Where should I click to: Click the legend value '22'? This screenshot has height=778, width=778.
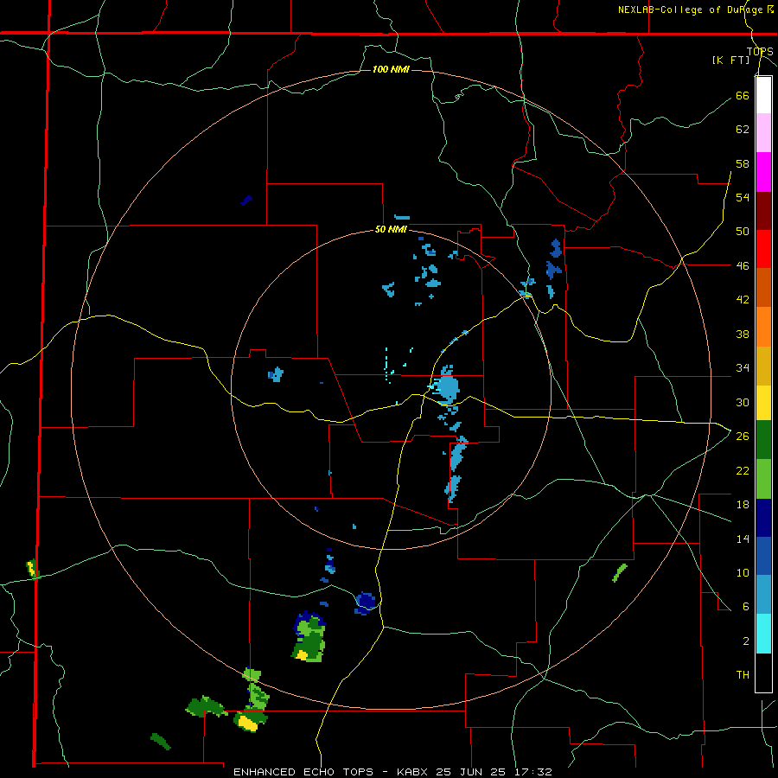(x=743, y=470)
